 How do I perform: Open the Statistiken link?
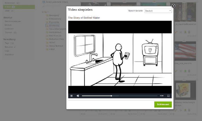point(9,54)
